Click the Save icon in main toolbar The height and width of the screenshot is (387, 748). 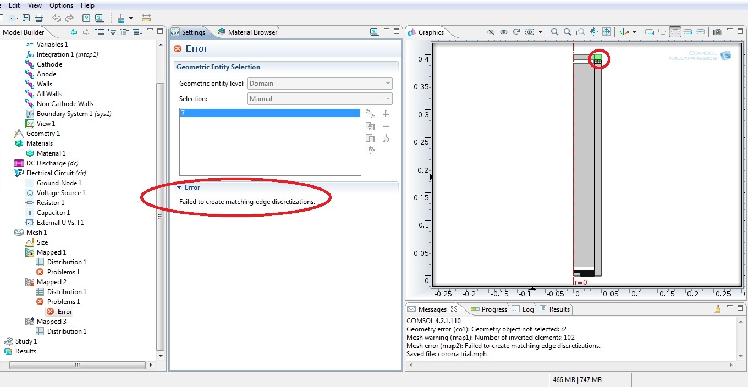26,18
